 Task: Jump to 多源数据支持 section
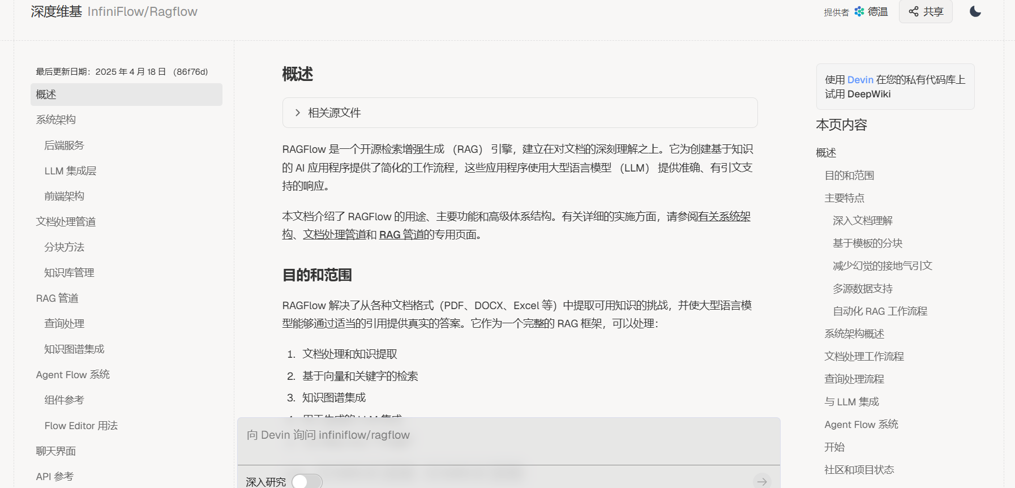863,288
